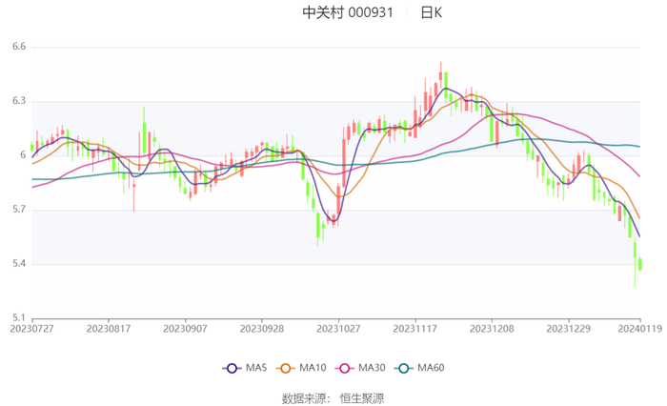
Task: Toggle the MA60 legend item
Action: tap(419, 368)
